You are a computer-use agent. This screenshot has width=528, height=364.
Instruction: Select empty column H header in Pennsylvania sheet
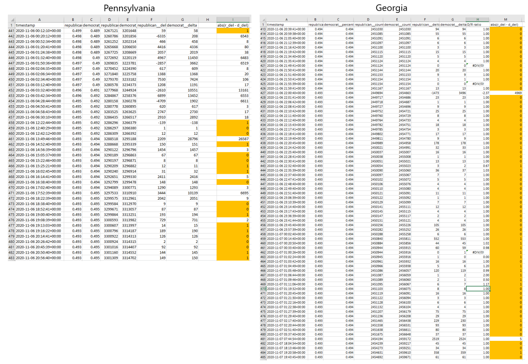coord(208,20)
